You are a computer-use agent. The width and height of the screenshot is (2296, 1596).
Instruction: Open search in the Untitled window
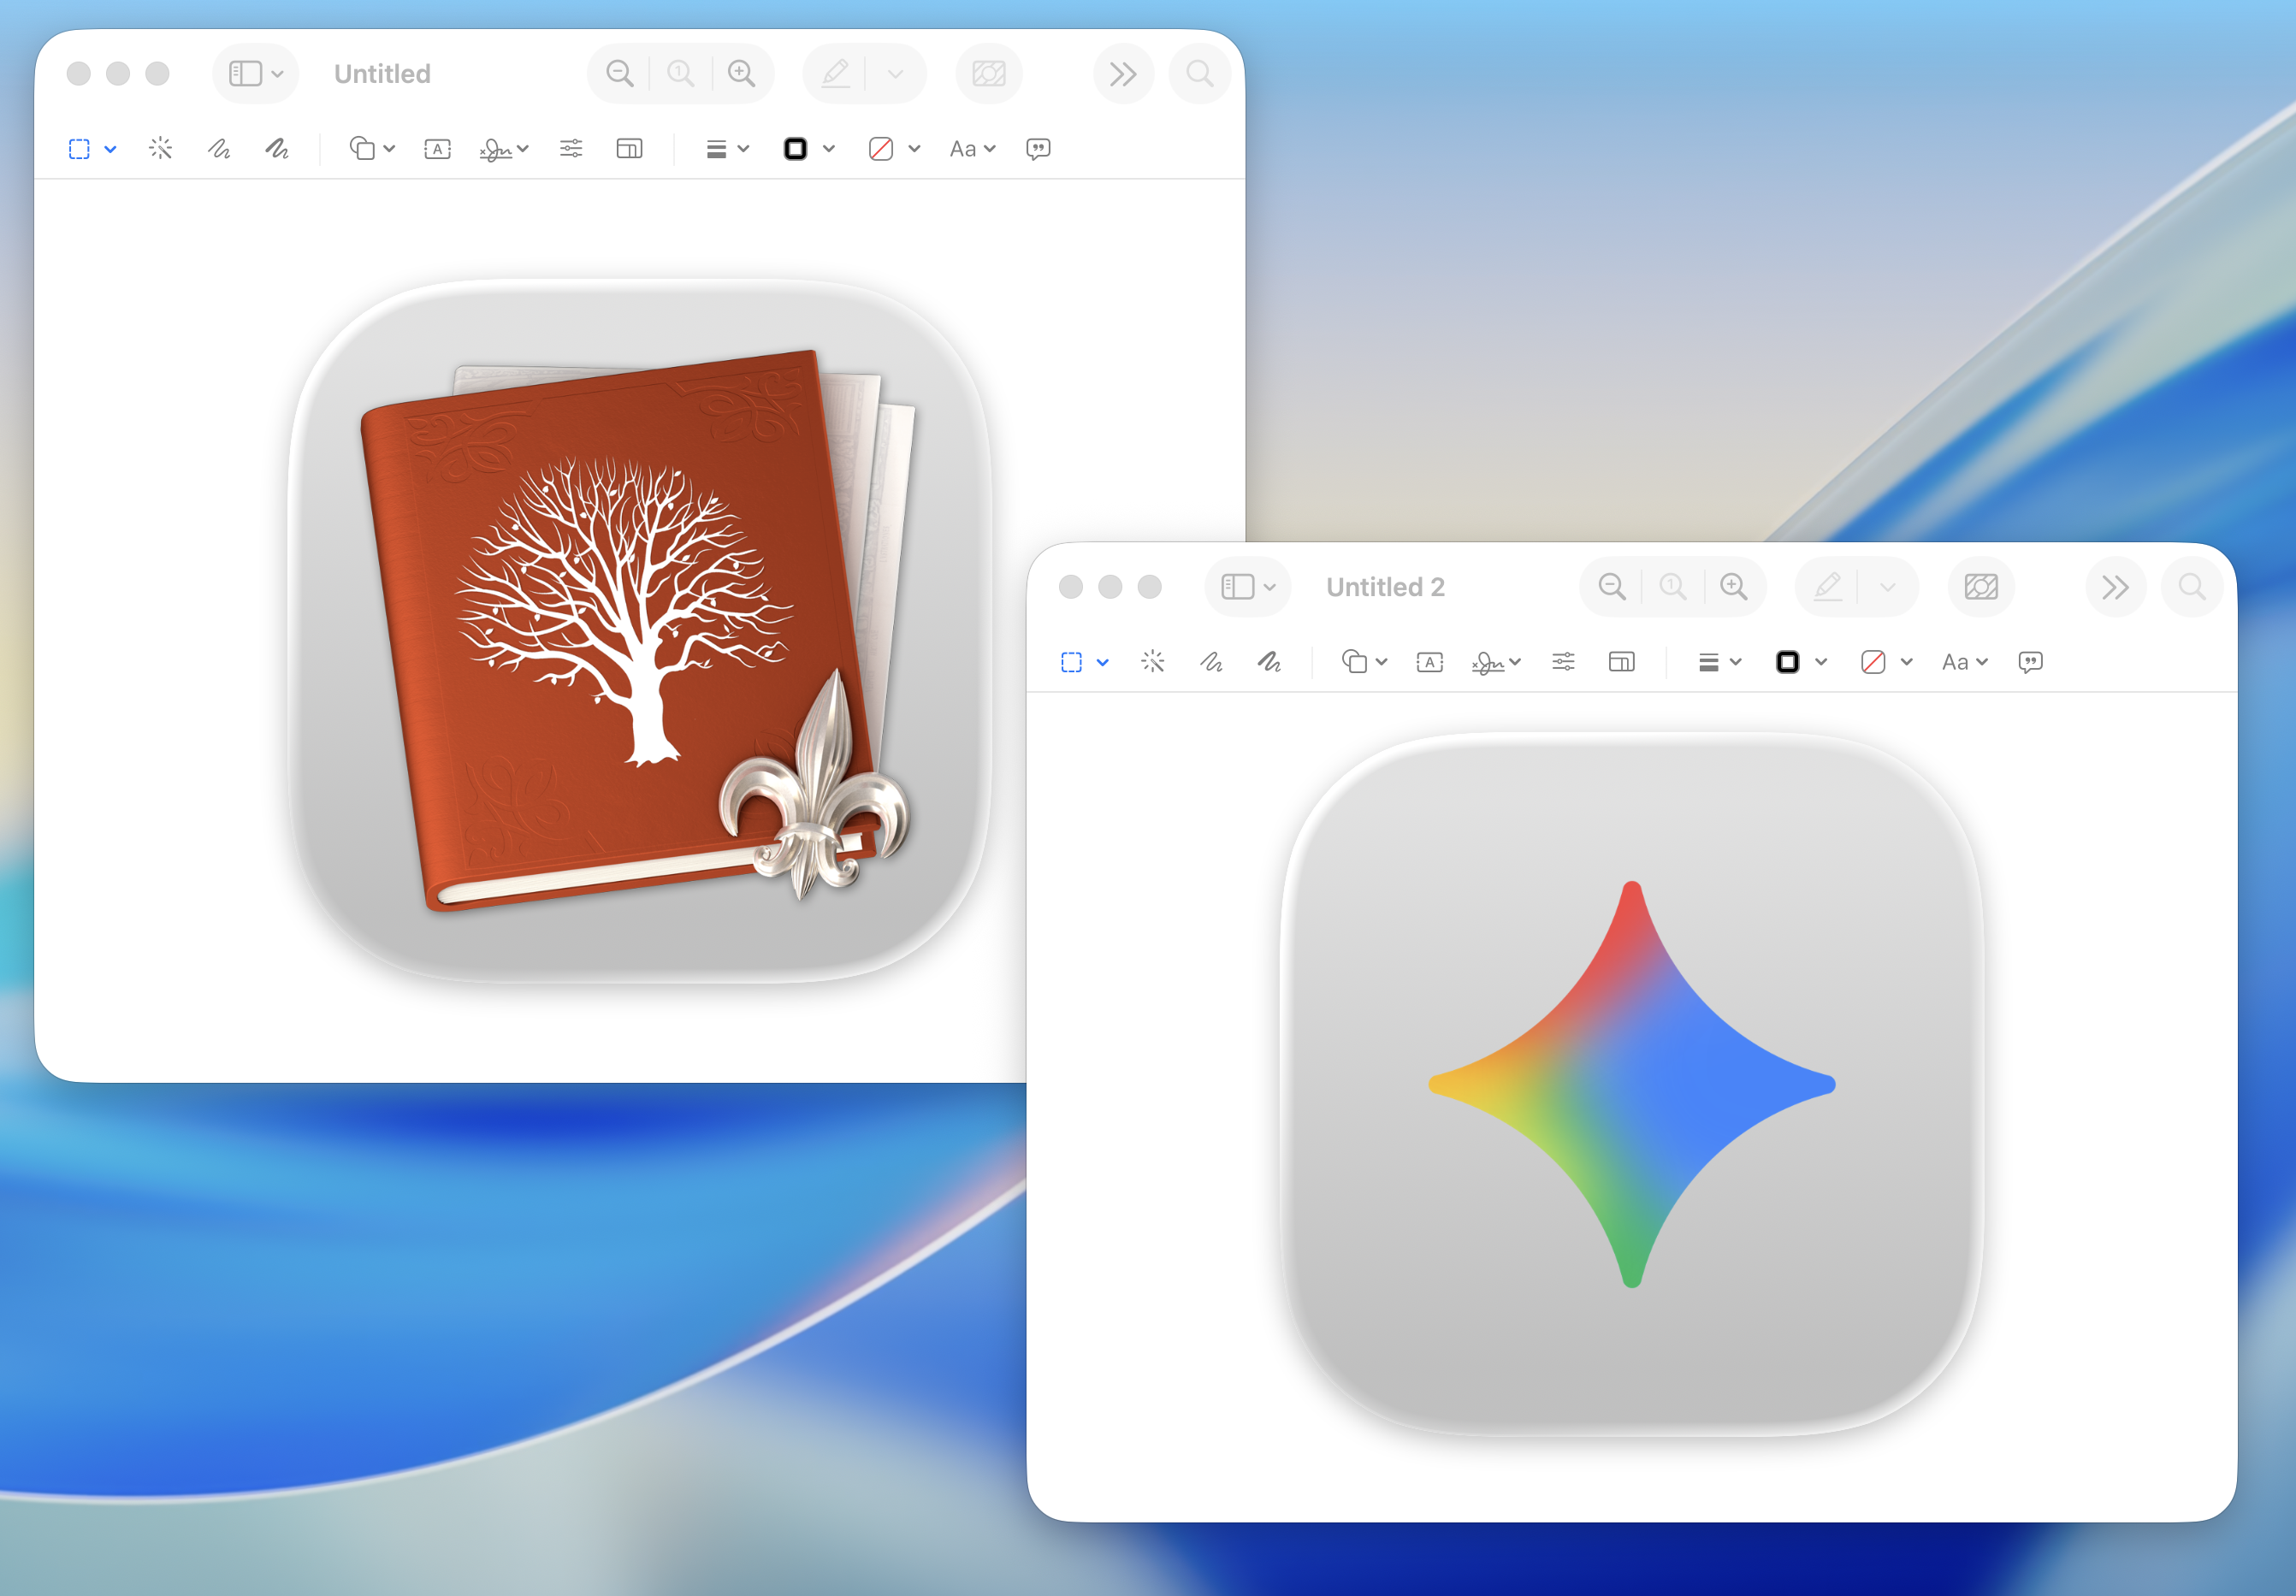tap(1200, 73)
